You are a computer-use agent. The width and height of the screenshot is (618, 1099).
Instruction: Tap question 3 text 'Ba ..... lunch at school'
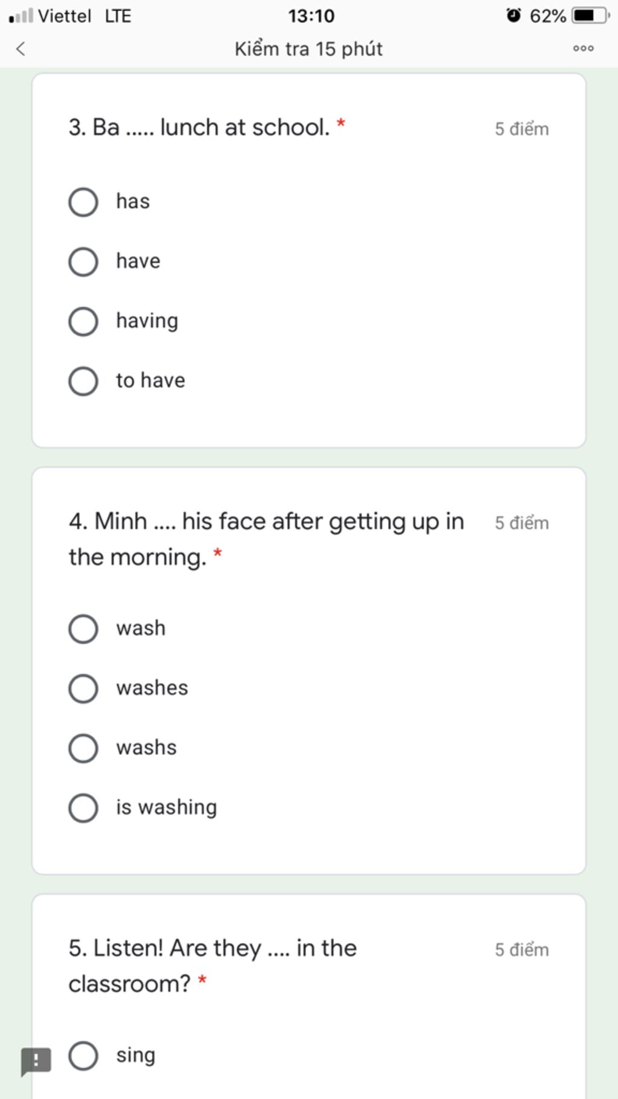click(x=199, y=127)
